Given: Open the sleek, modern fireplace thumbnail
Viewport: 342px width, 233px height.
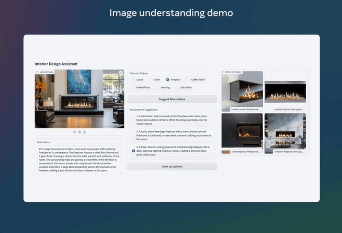Looking at the screenshot, I should 242,91.
